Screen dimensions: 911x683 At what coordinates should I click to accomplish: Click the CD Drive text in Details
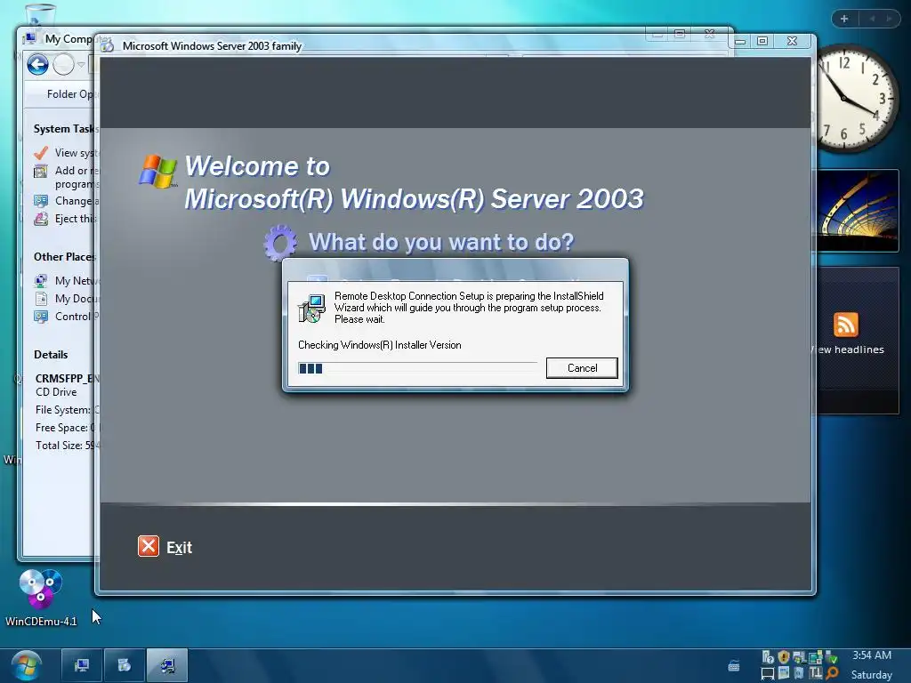56,392
